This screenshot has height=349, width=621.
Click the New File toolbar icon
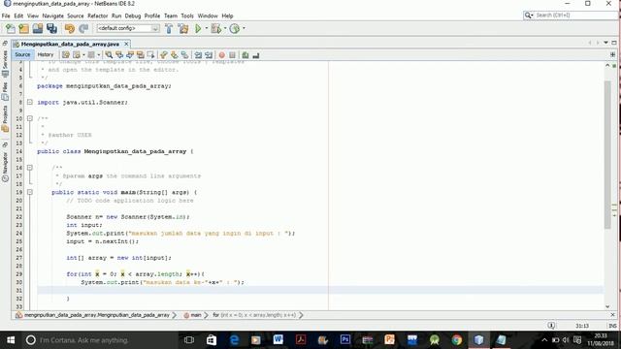(11, 28)
